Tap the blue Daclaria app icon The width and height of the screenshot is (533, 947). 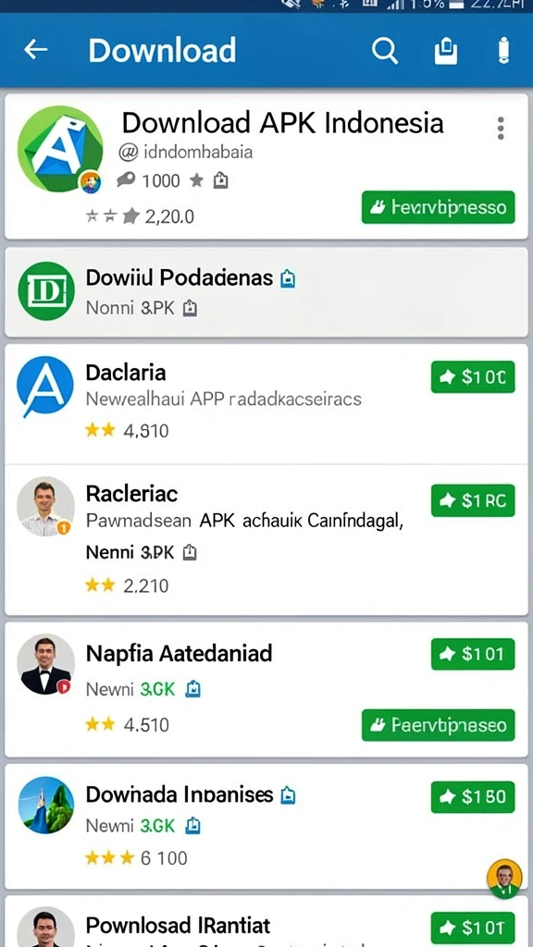pos(44,386)
